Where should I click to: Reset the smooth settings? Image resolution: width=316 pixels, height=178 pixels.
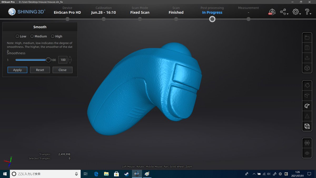tap(40, 70)
